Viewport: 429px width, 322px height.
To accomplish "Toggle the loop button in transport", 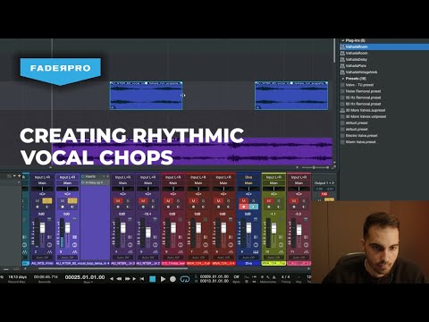I will coord(185,279).
